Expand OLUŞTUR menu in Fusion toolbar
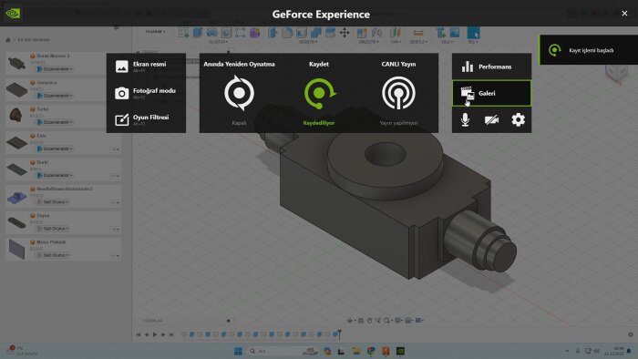Screen dimensions: 638x359 [219, 42]
